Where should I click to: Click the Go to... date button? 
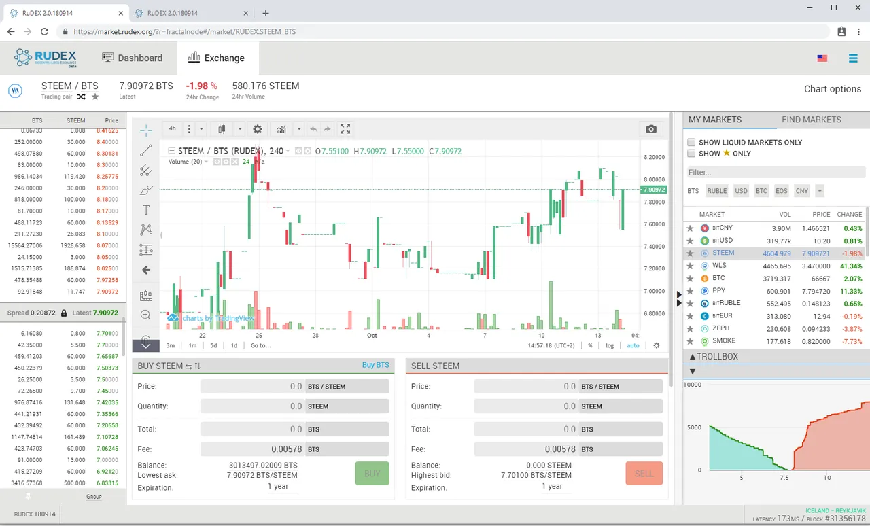pos(261,345)
